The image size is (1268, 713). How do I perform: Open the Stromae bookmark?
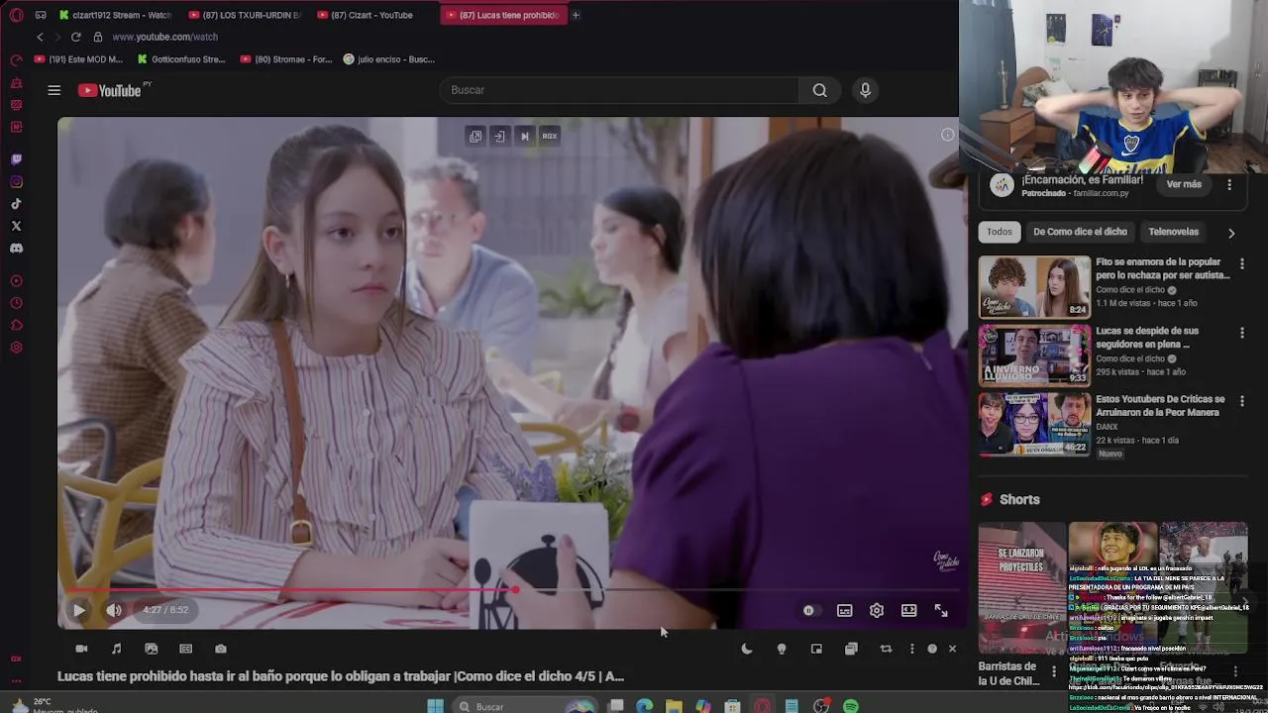286,59
